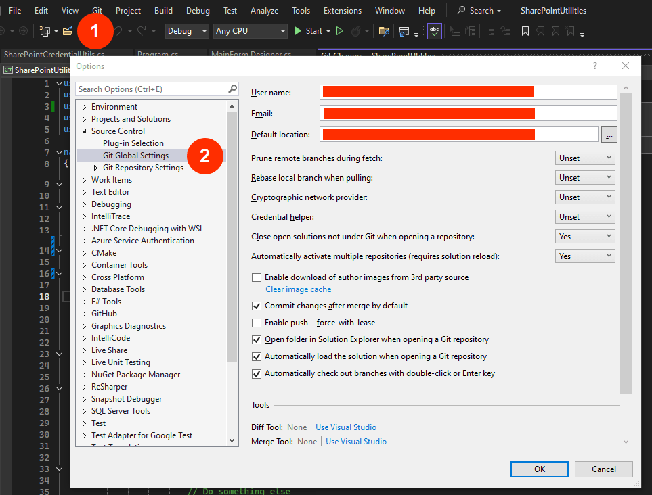Screen dimensions: 652x495
Task: Click the Start Without Debugging icon
Action: click(x=340, y=31)
